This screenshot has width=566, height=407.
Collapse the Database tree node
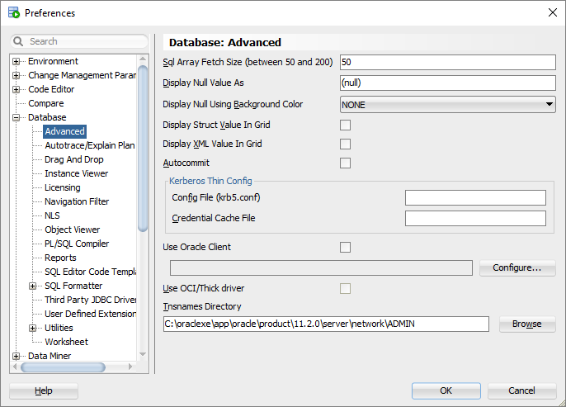click(17, 118)
